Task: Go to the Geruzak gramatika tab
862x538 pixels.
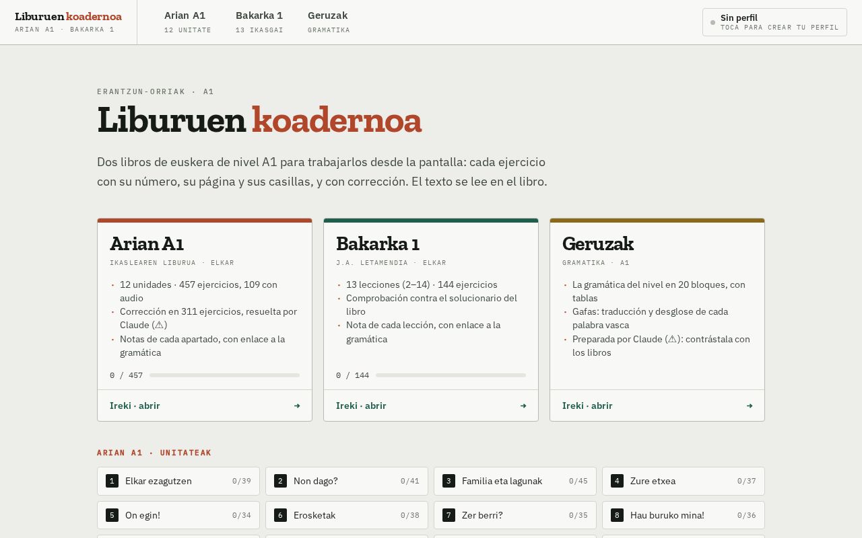Action: (329, 22)
